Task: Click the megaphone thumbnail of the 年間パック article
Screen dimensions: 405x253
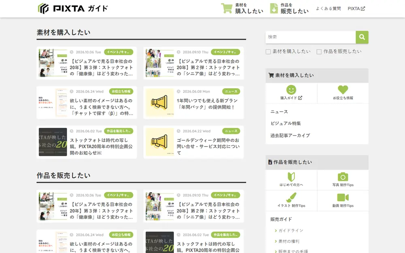Action: pos(160,102)
